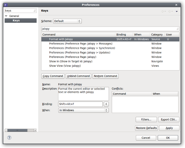Clear the 'keys' preference filter text

coord(35,11)
